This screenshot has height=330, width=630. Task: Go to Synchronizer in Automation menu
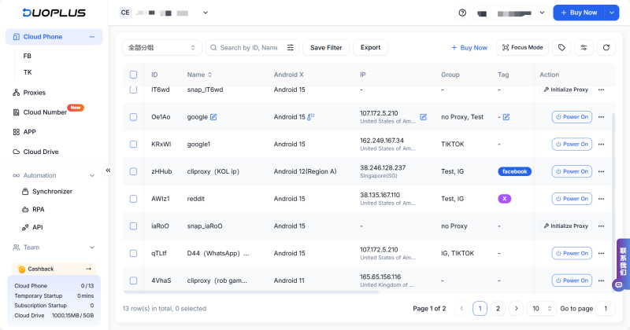pyautogui.click(x=52, y=192)
